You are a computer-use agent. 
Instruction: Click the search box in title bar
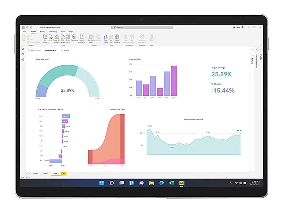142,27
